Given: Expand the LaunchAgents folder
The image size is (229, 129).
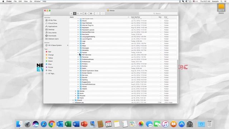Looking at the screenshot, I should point(78,39).
